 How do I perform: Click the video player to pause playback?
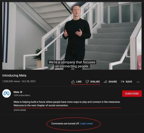point(72,36)
